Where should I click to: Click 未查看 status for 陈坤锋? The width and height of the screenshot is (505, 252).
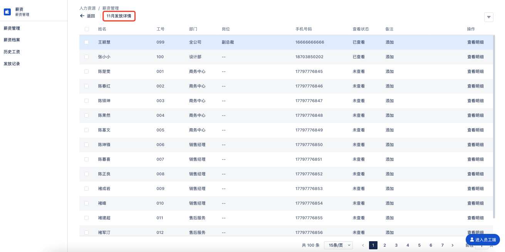359,144
